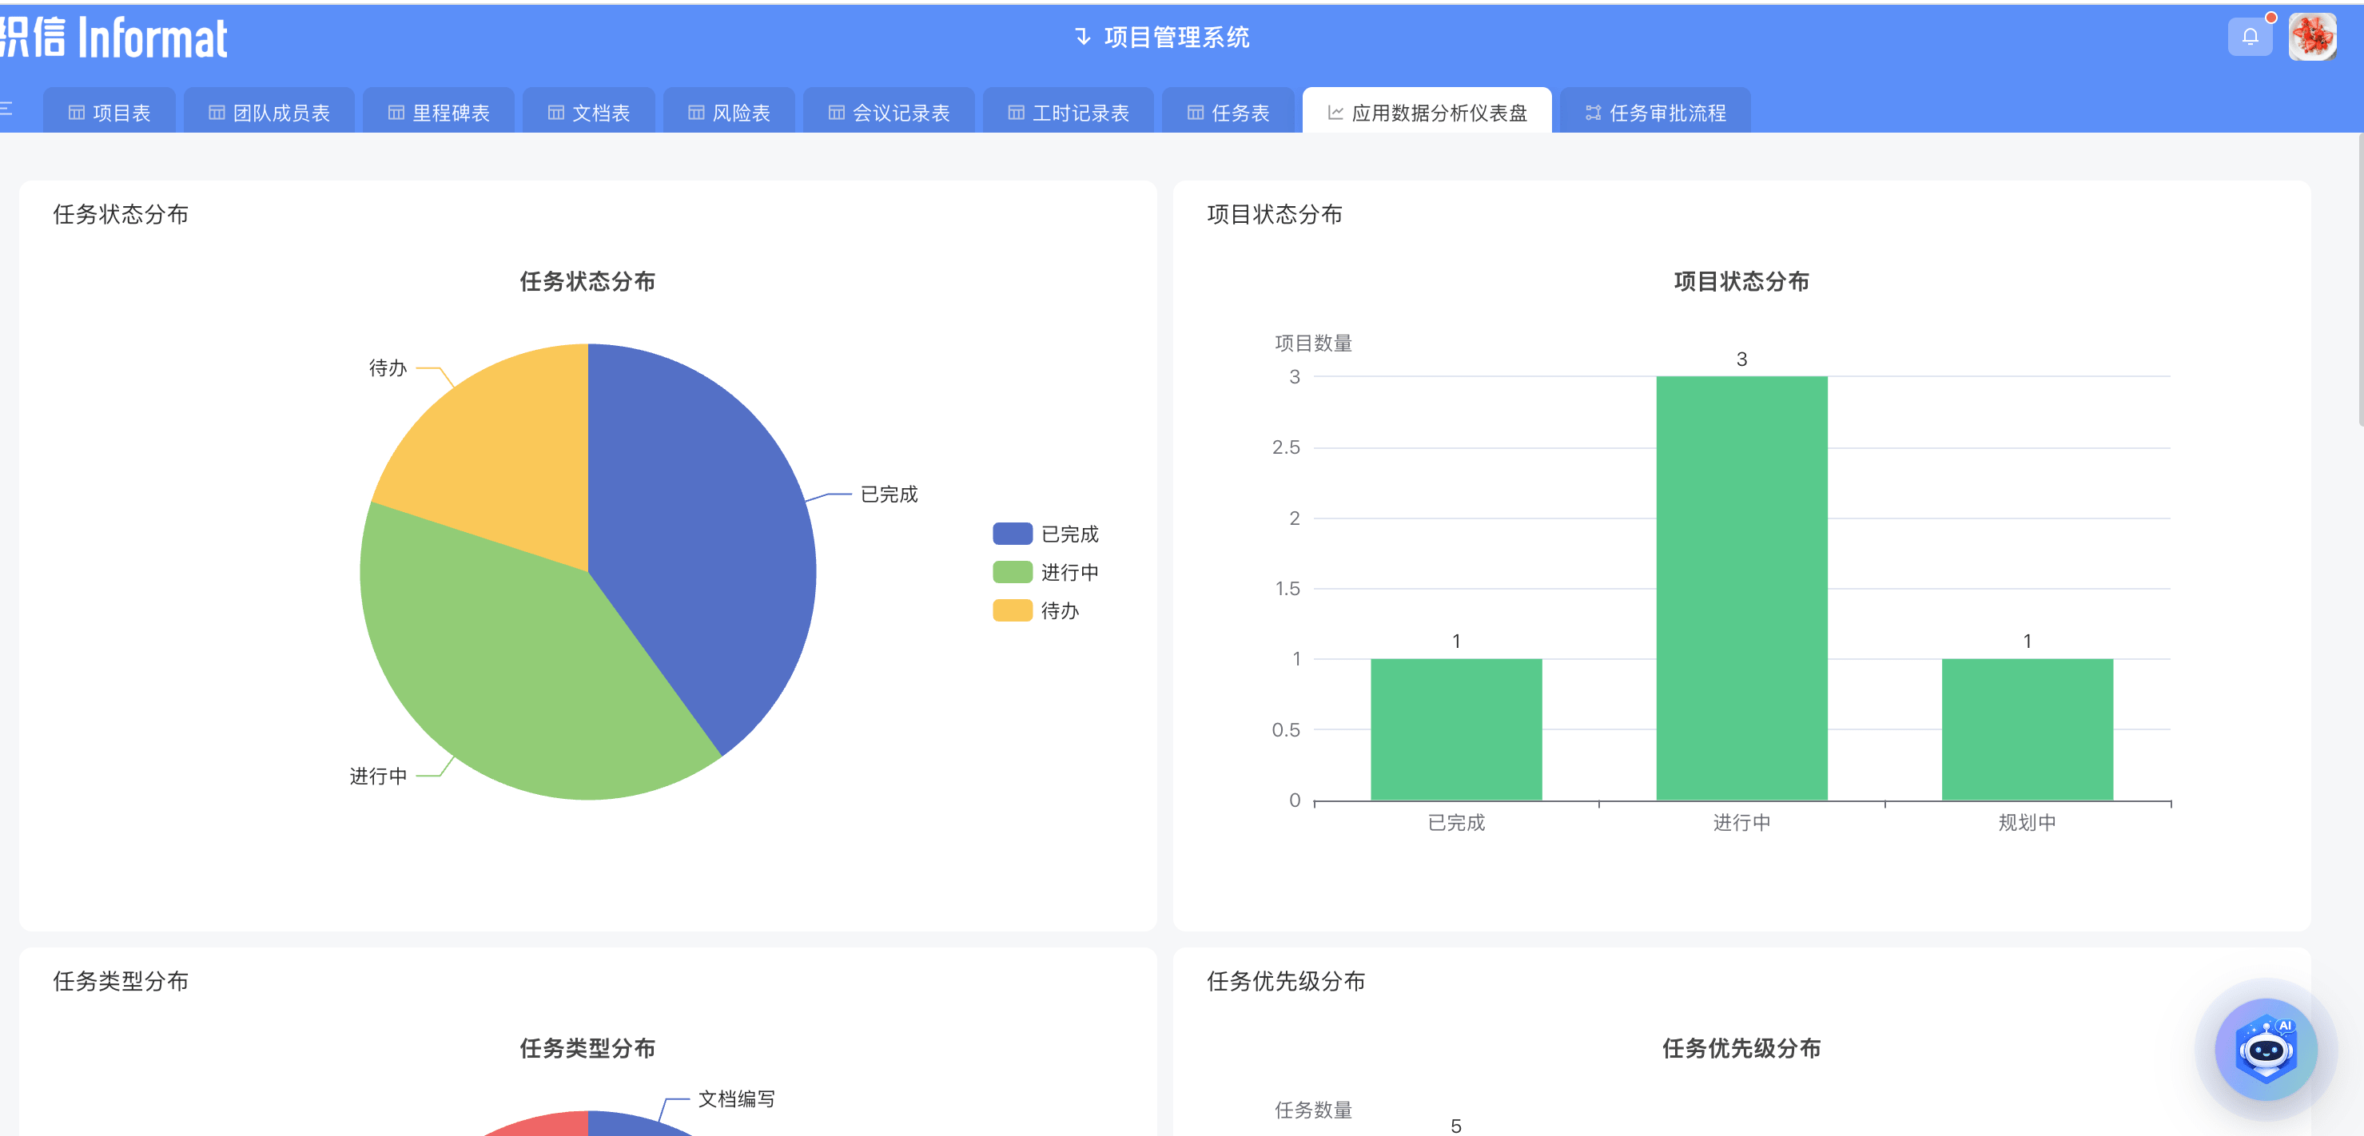The width and height of the screenshot is (2364, 1136).
Task: Open the 工时记录表 tab
Action: (x=1069, y=111)
